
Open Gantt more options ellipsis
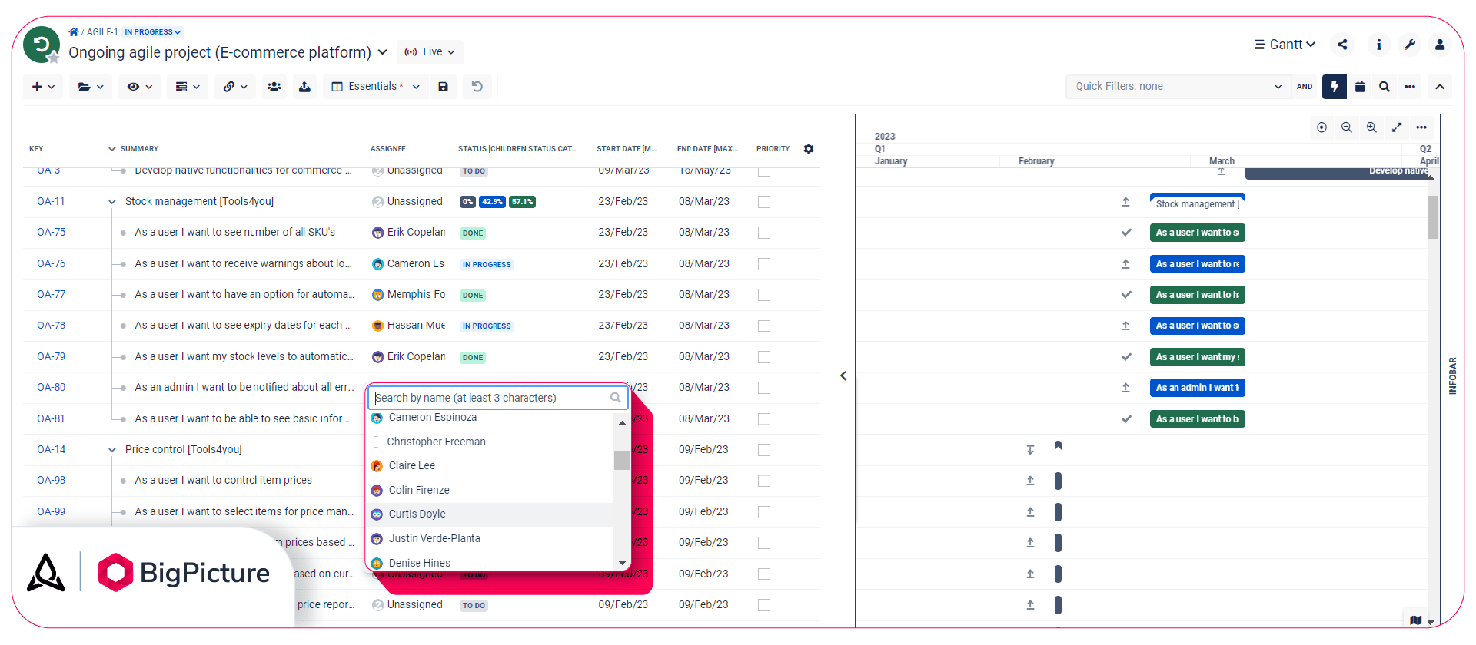1421,127
